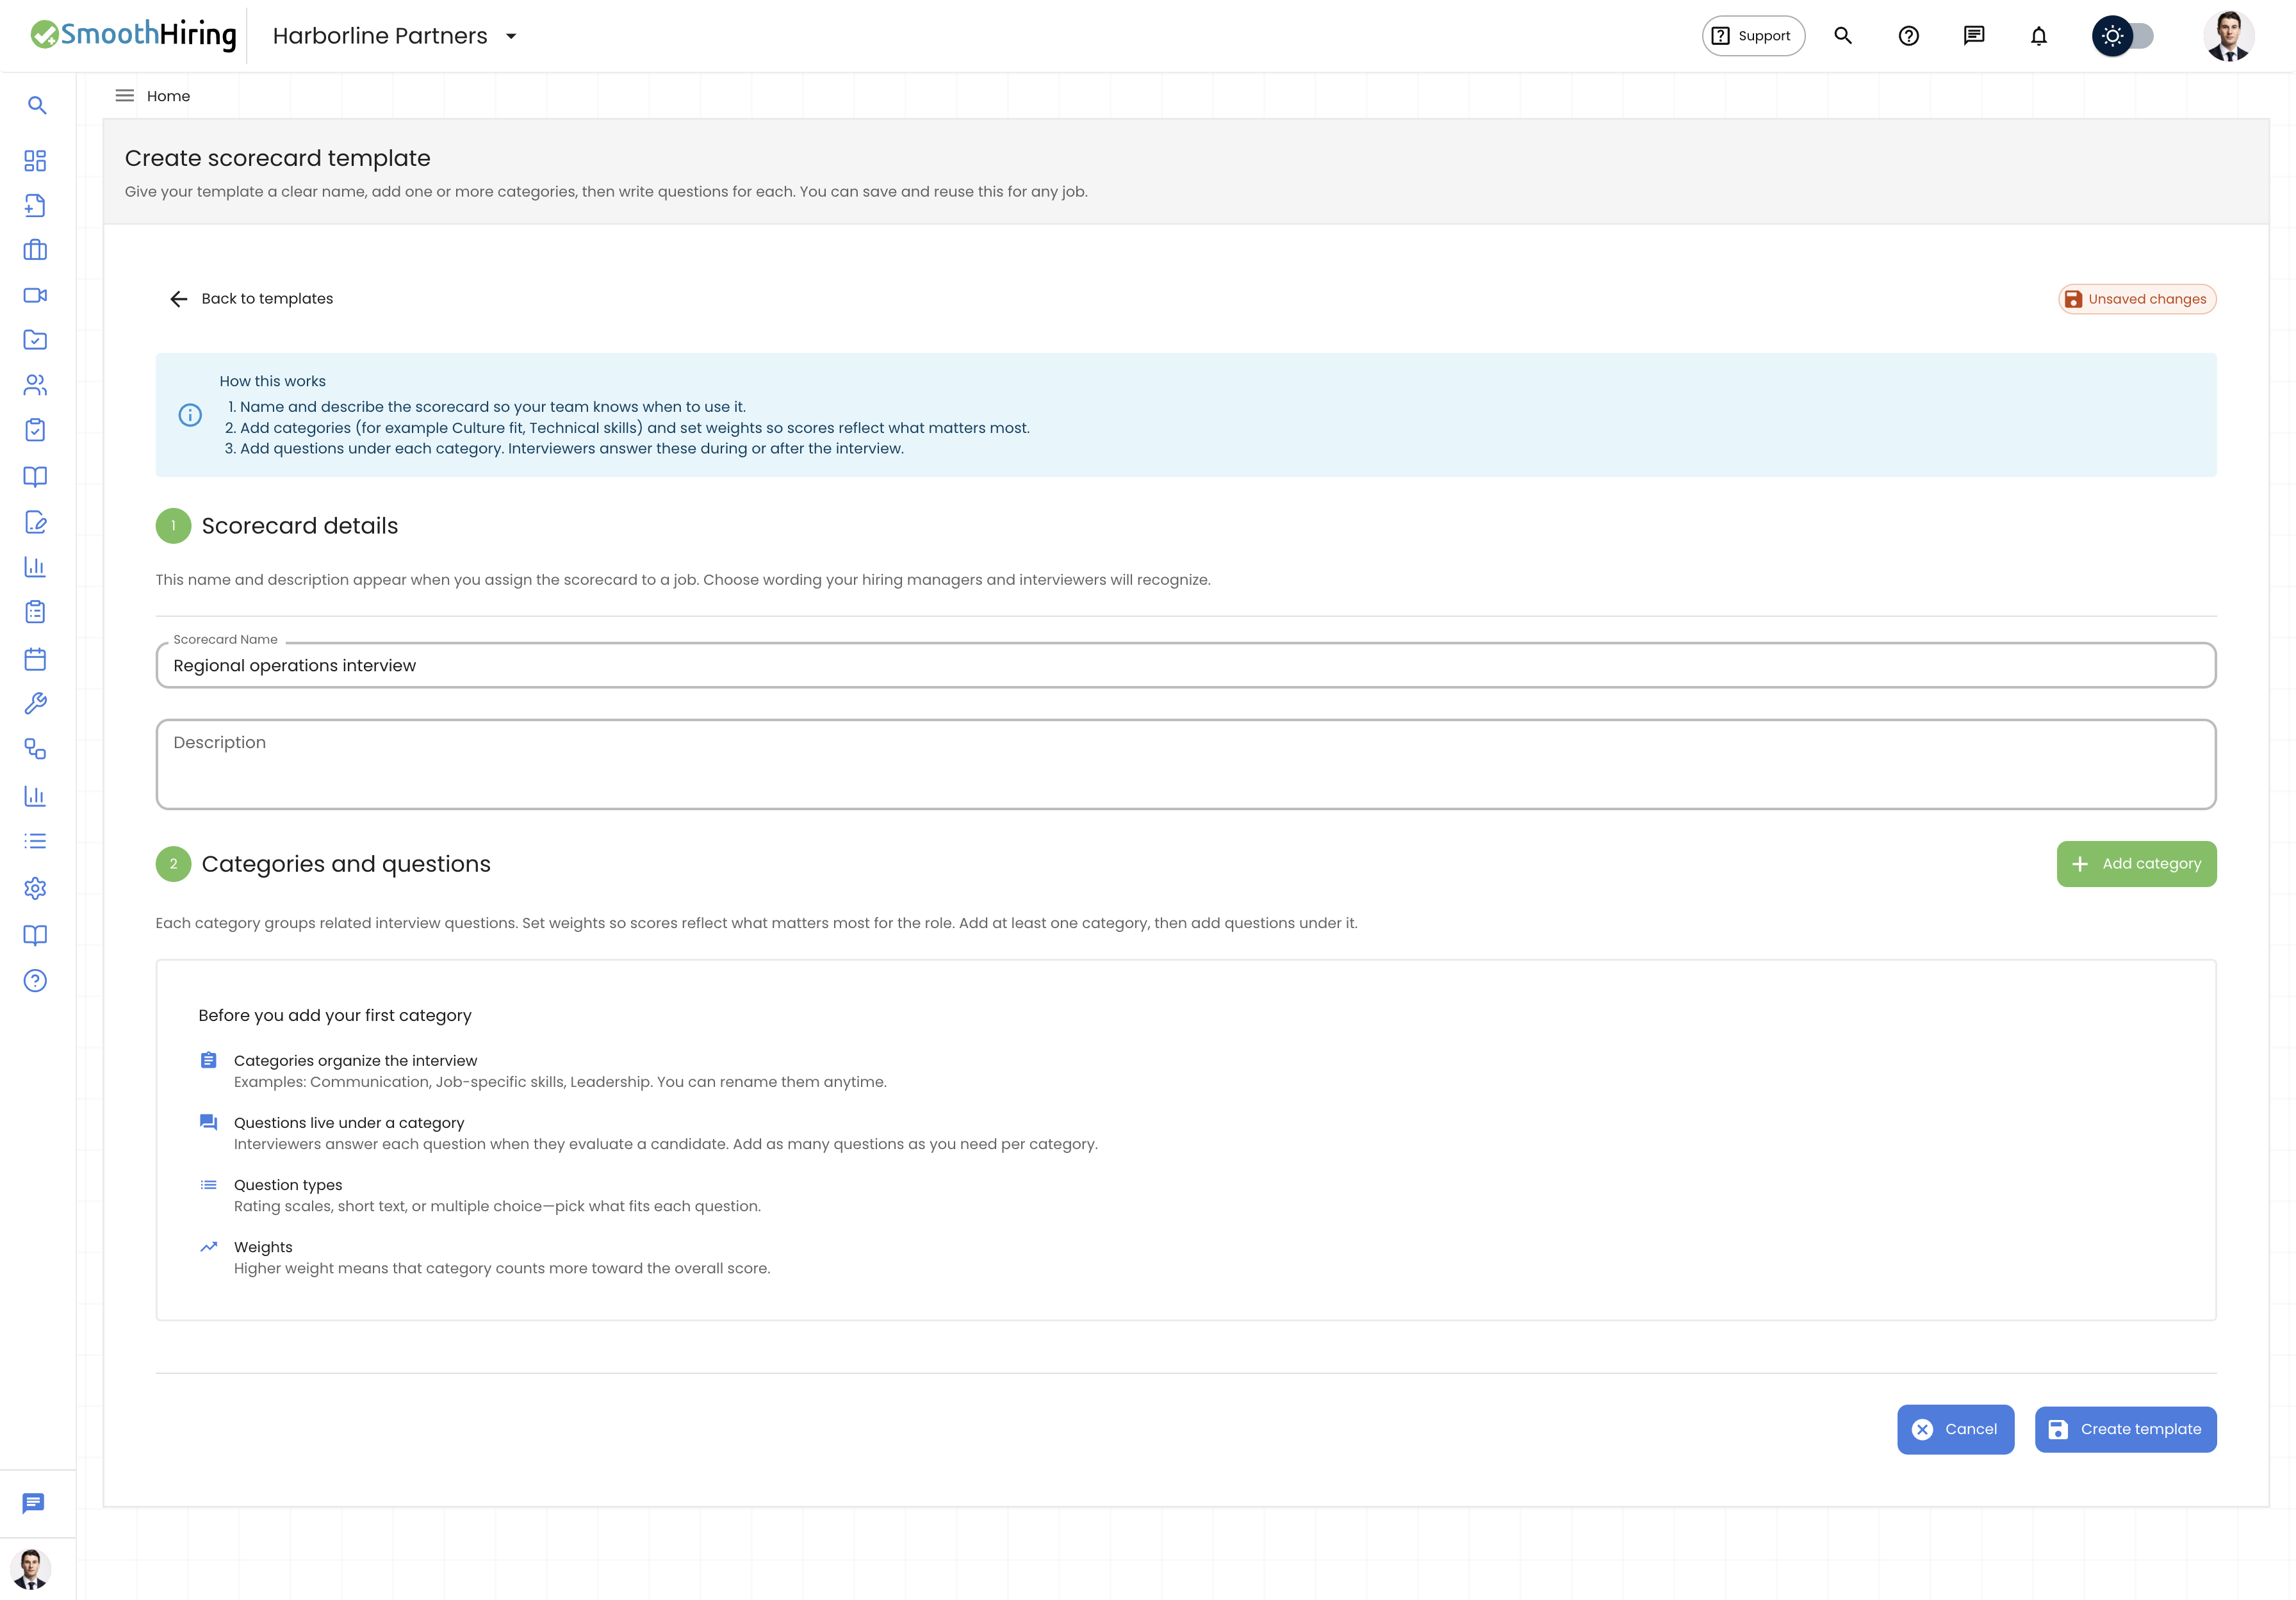Viewport: 2296px width, 1600px height.
Task: Open the header help question-mark icon
Action: [1908, 36]
